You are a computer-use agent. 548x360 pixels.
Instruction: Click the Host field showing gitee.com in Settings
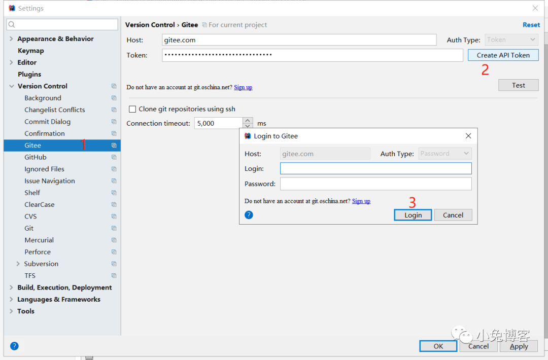tap(299, 40)
